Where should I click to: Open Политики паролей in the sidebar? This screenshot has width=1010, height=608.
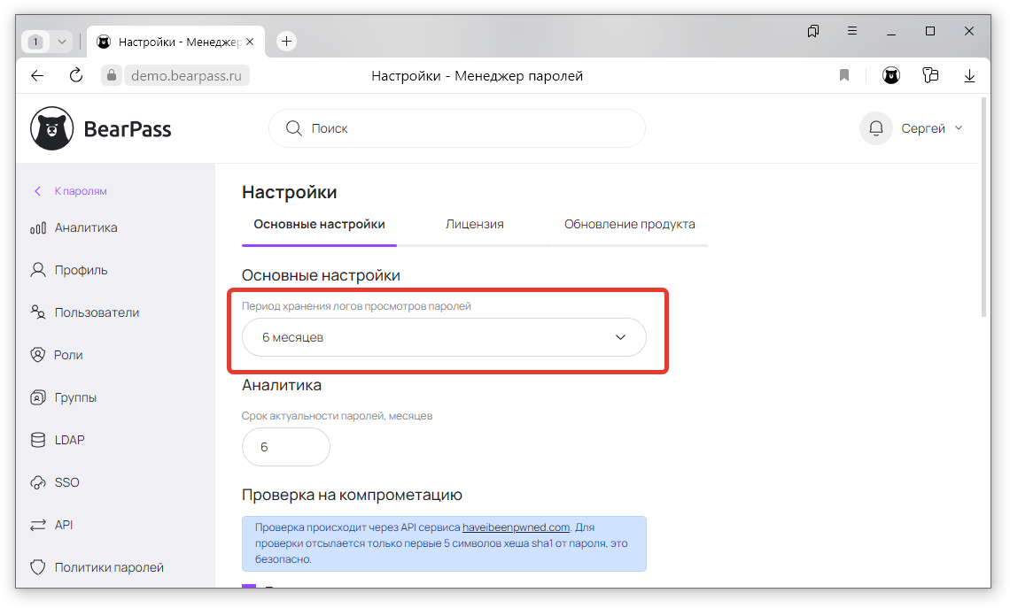[x=108, y=567]
